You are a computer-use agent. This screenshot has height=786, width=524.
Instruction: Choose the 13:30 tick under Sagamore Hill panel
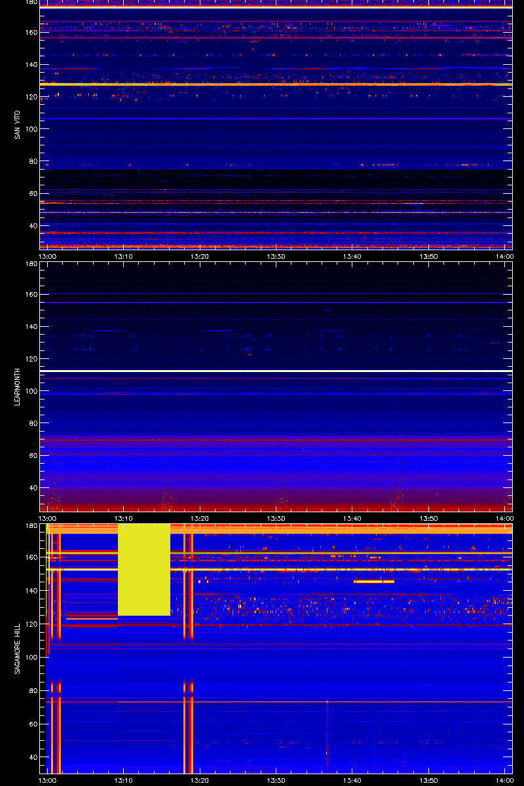coord(276,781)
